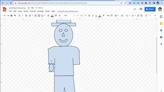Click the Untitled drawing title

[17, 8]
